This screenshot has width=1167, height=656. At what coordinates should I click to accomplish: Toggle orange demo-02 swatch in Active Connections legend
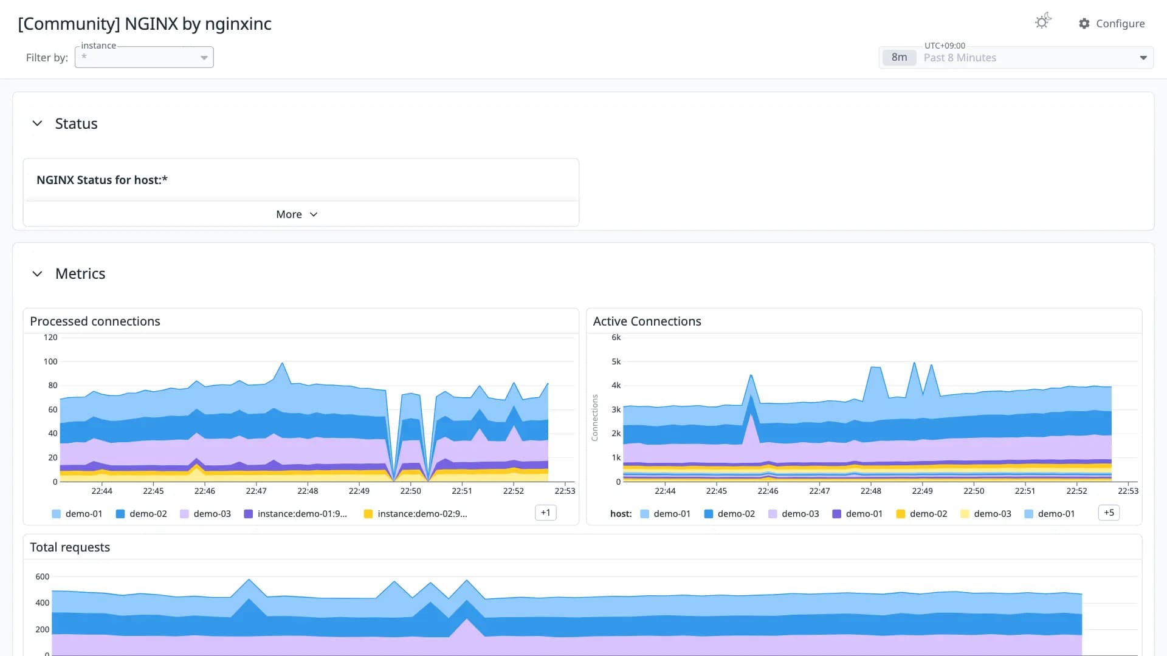[901, 514]
